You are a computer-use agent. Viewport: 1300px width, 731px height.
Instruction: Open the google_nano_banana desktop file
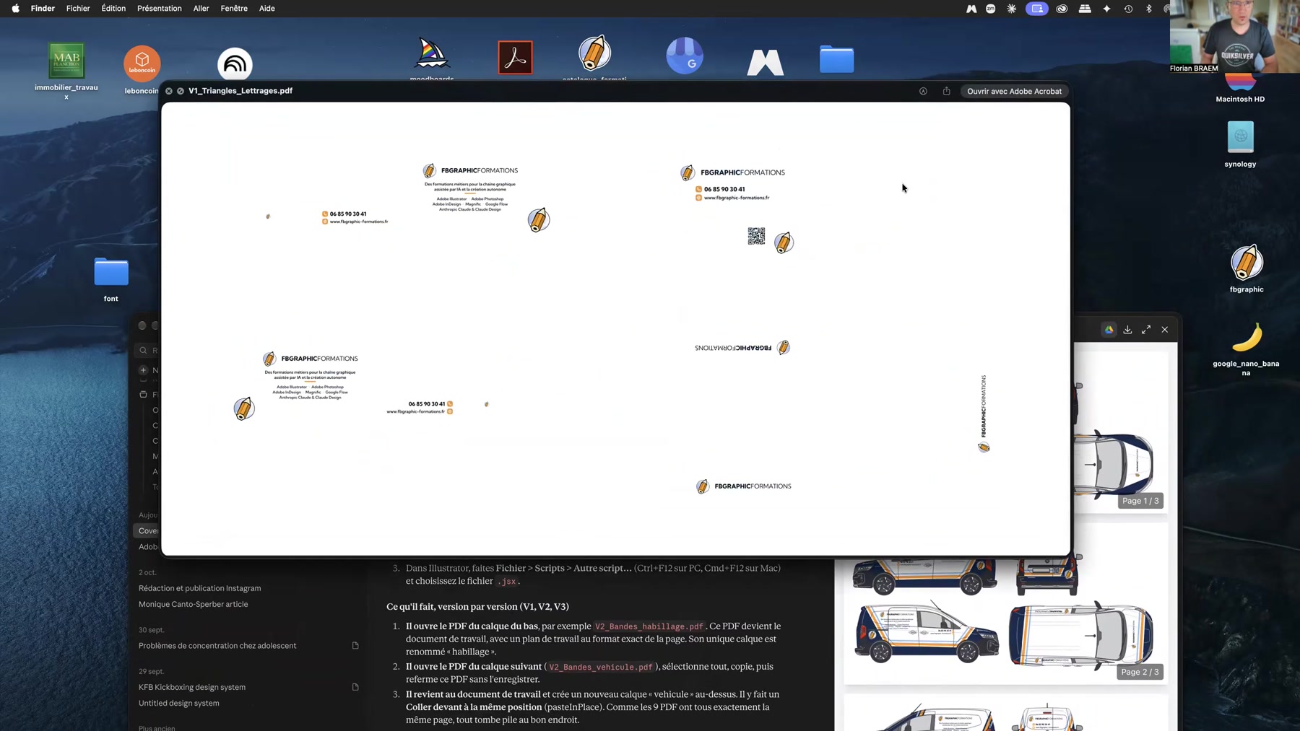[x=1247, y=338]
